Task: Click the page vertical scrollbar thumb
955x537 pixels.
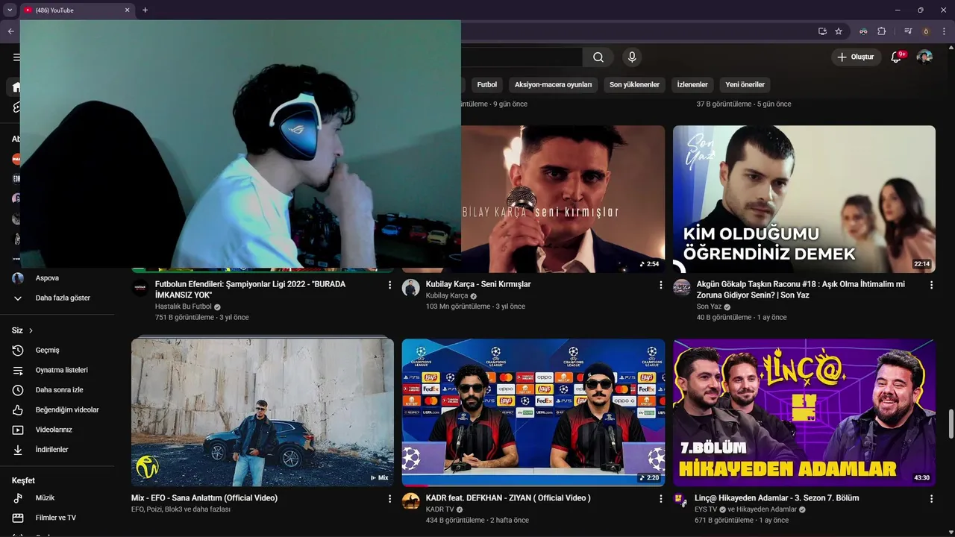Action: point(951,424)
